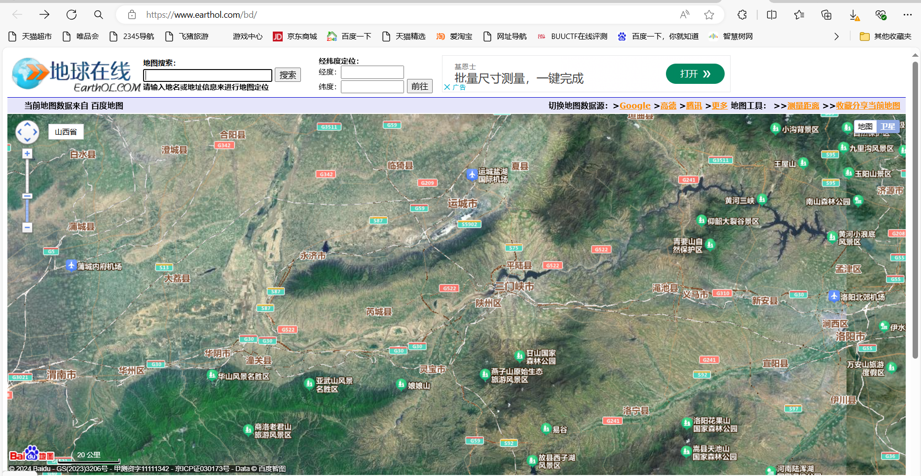Open the 京东商城 bookmark
This screenshot has width=921, height=476.
(295, 37)
